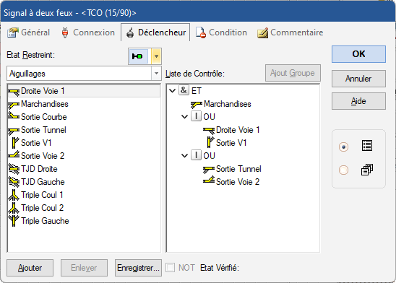Click the Enregistrer... button
The width and height of the screenshot is (396, 283).
pos(138,268)
